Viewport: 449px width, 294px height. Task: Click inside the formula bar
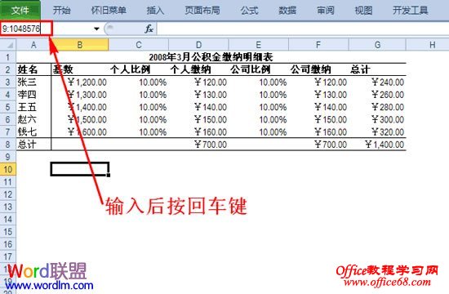coord(303,29)
